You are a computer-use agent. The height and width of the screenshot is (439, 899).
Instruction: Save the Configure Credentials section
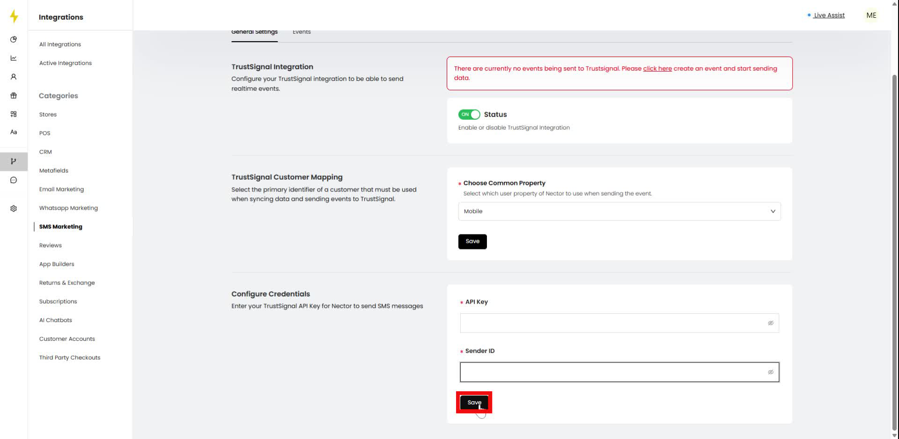(474, 402)
